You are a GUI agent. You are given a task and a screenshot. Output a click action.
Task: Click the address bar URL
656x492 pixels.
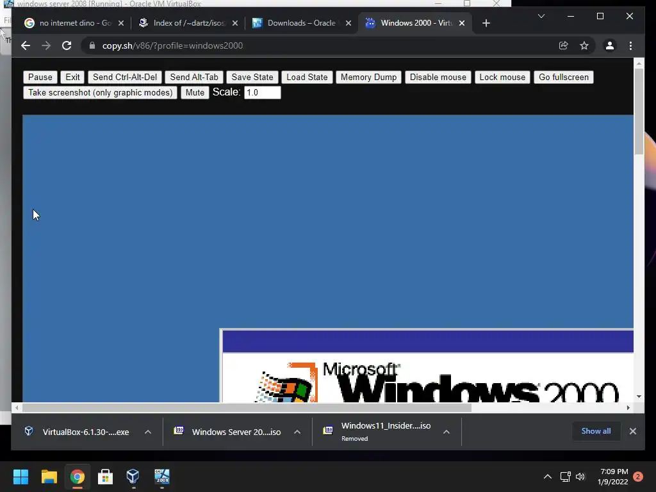click(x=172, y=45)
